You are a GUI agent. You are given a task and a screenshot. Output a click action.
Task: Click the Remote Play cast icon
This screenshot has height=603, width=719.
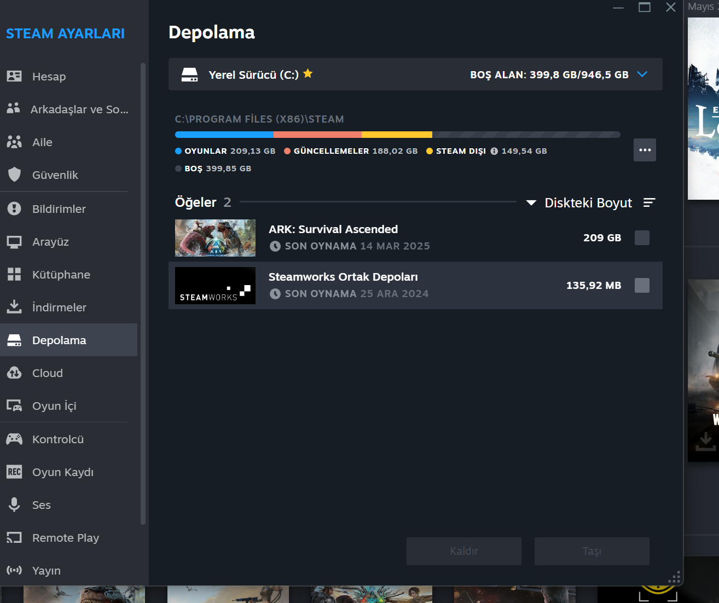[14, 537]
